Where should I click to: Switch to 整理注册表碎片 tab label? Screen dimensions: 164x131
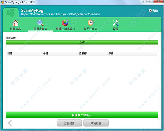coord(66,29)
